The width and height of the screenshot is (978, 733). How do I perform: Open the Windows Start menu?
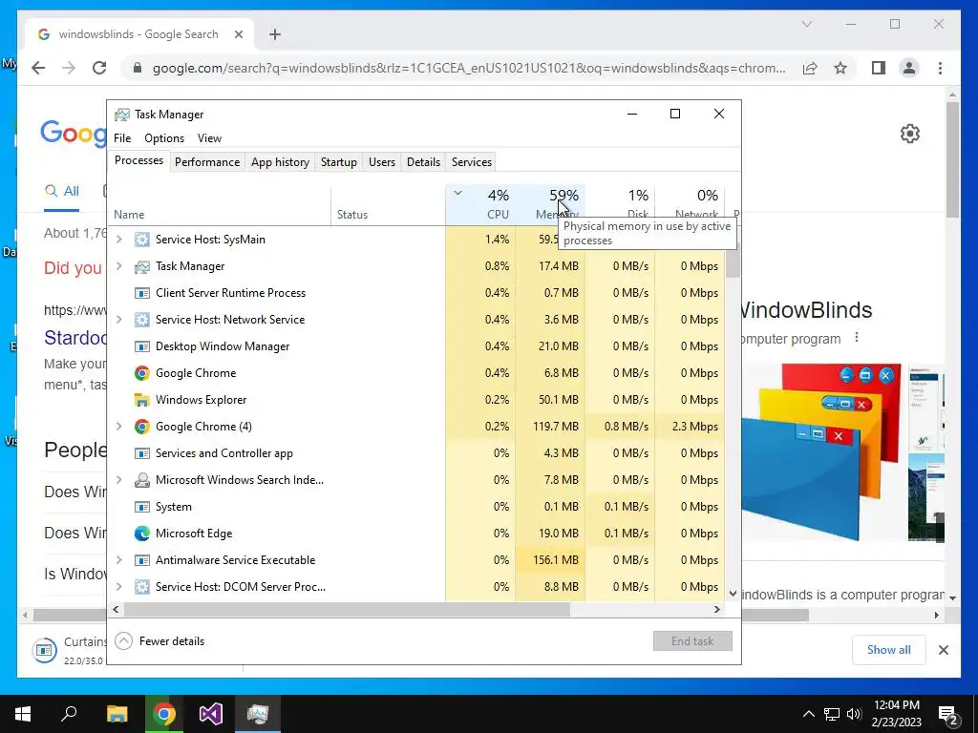23,714
